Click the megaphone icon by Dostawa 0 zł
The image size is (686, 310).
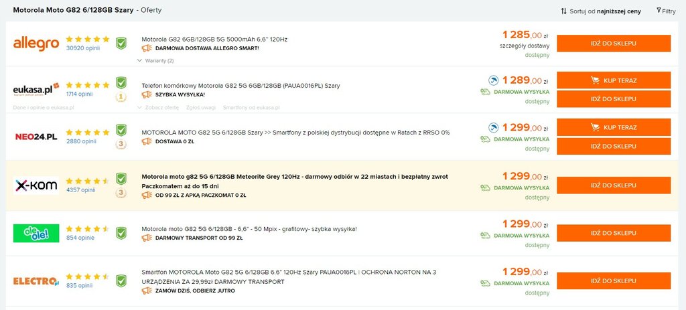[147, 141]
